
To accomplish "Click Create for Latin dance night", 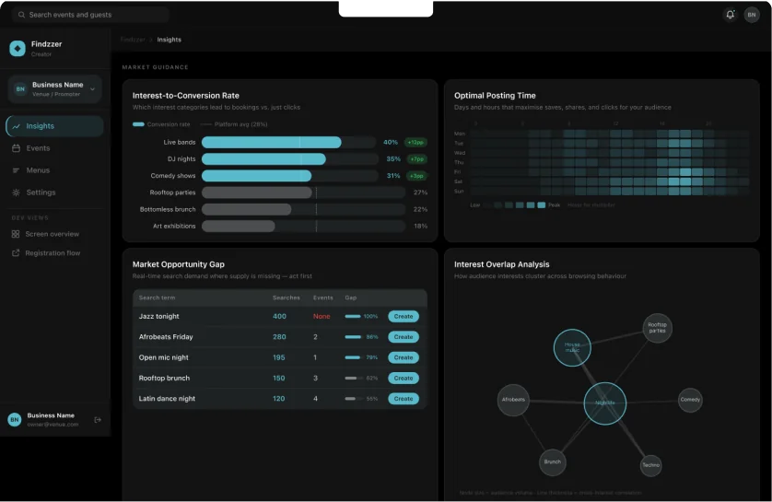I will pos(404,399).
